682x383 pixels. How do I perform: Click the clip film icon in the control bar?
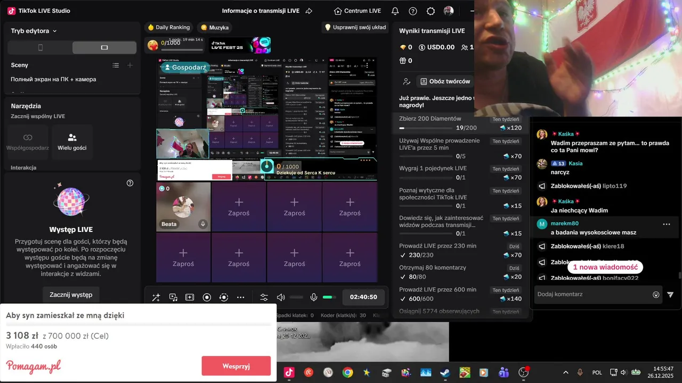click(190, 297)
